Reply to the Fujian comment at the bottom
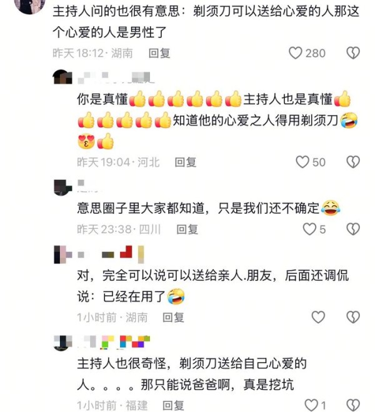 173,405
